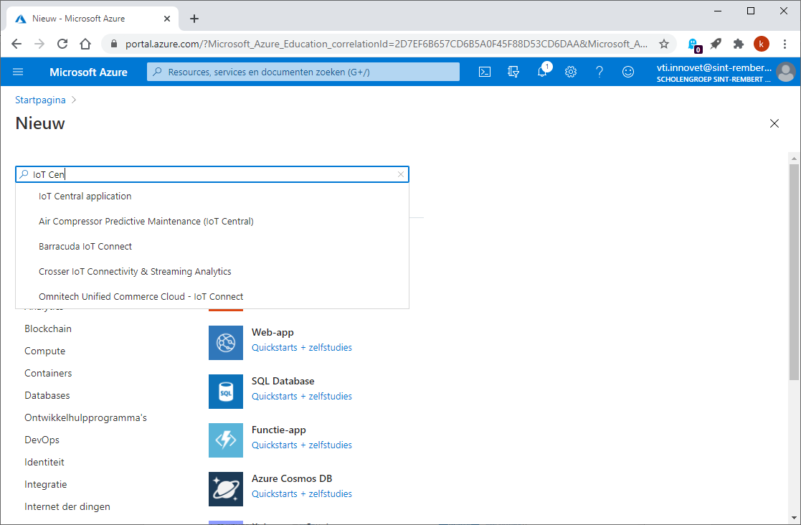Open the Chrome three-dot menu
This screenshot has width=801, height=525.
[x=785, y=44]
